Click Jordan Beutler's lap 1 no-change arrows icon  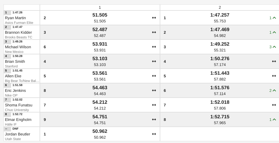coord(154,134)
